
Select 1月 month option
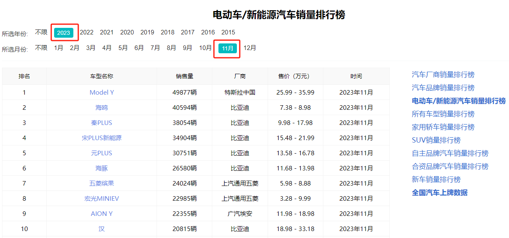pos(59,48)
